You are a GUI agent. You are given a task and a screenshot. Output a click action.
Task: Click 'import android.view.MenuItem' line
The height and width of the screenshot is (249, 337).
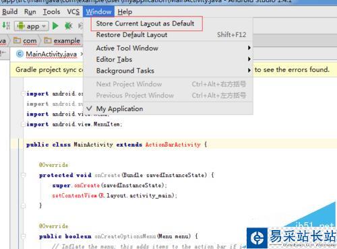(x=74, y=124)
